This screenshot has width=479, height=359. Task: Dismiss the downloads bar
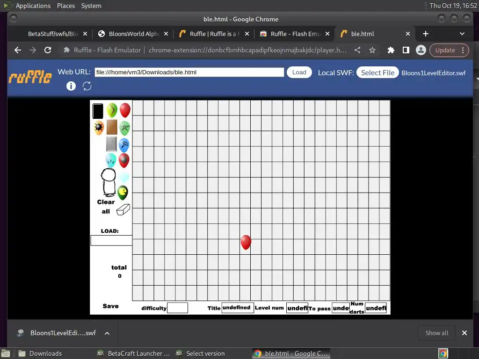(x=464, y=333)
